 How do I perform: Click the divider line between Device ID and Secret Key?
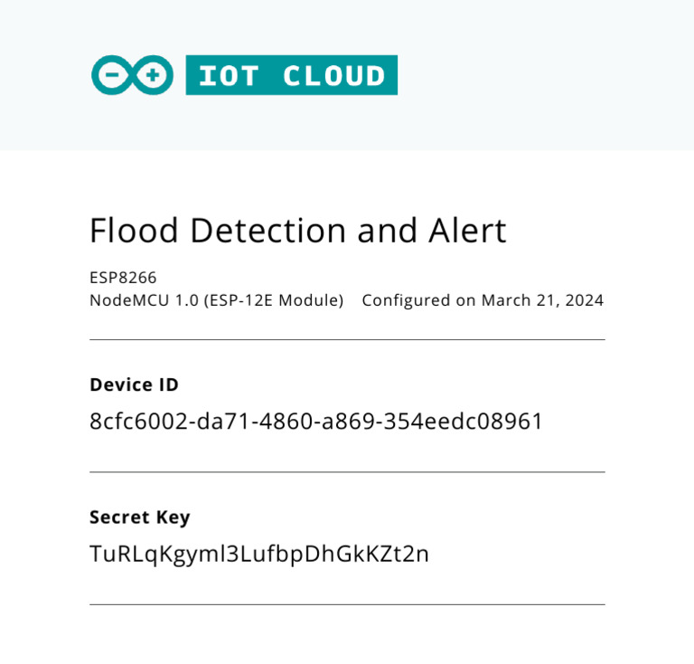(x=347, y=472)
